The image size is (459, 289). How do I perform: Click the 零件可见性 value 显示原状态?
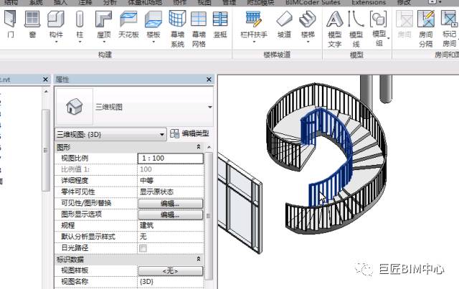(171, 191)
